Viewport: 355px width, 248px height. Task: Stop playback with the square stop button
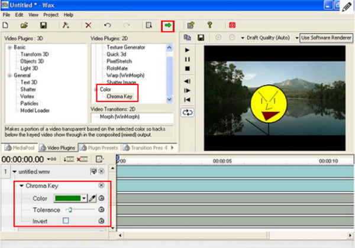188,68
